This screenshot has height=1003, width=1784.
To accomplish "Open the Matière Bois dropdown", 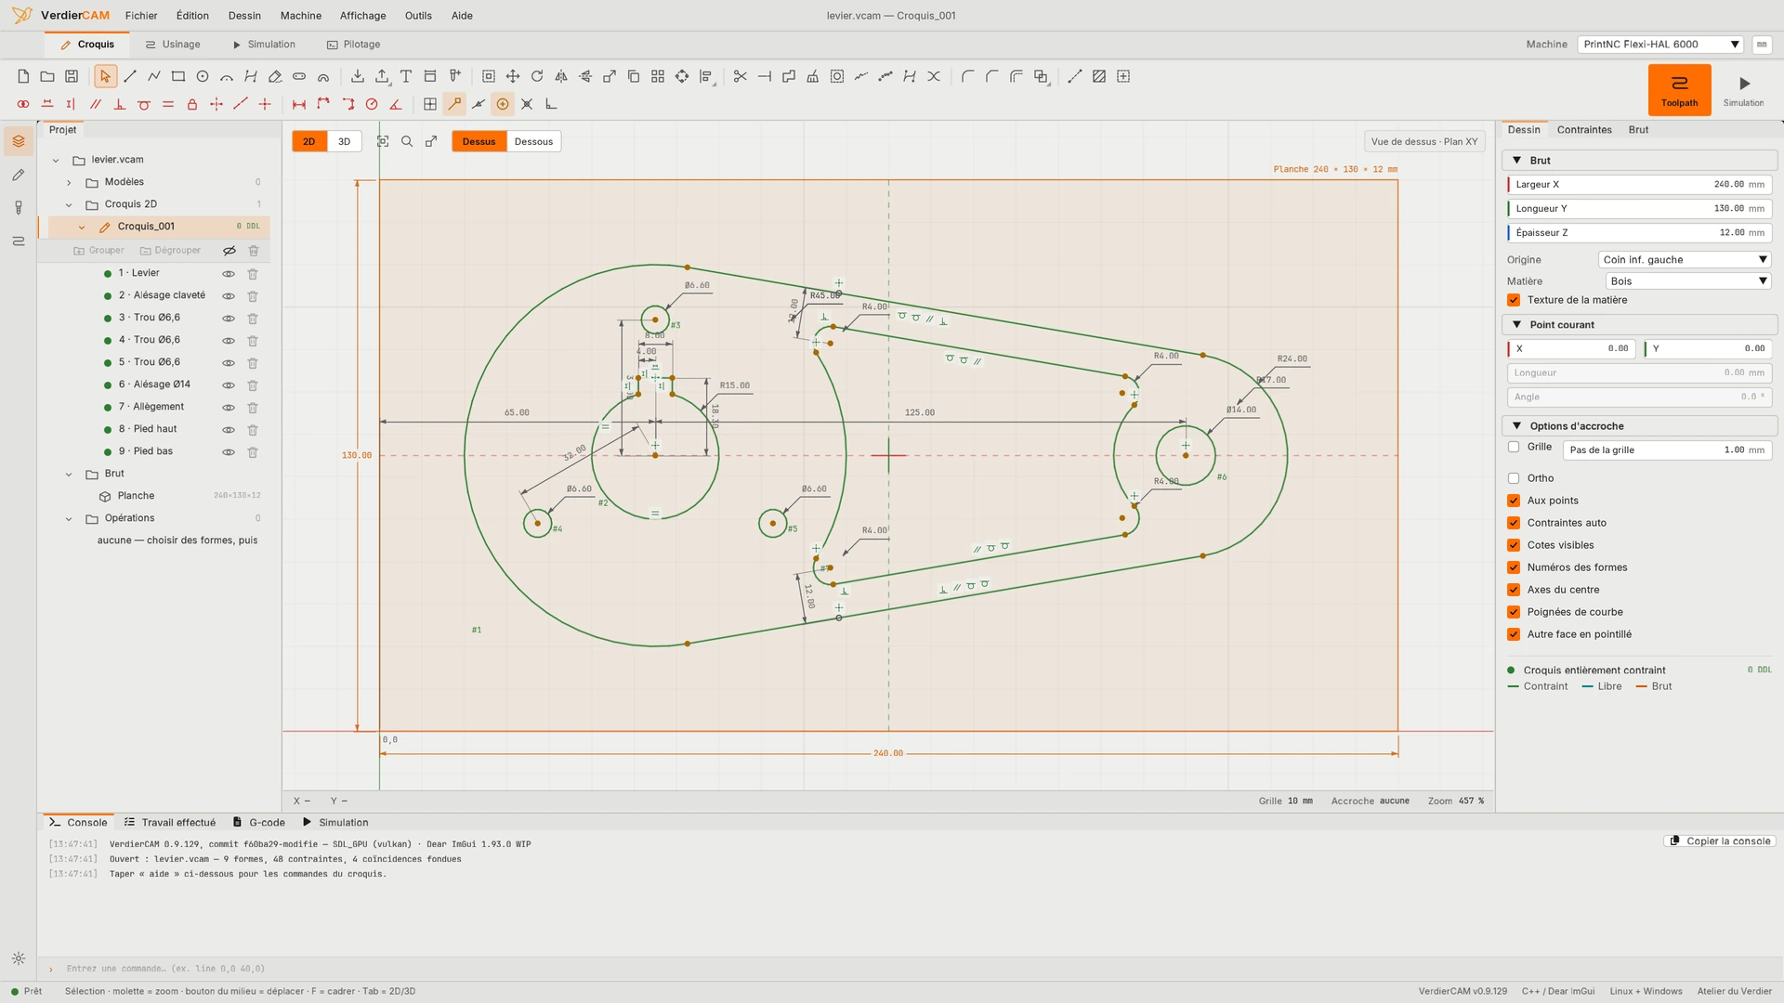I will (1687, 281).
